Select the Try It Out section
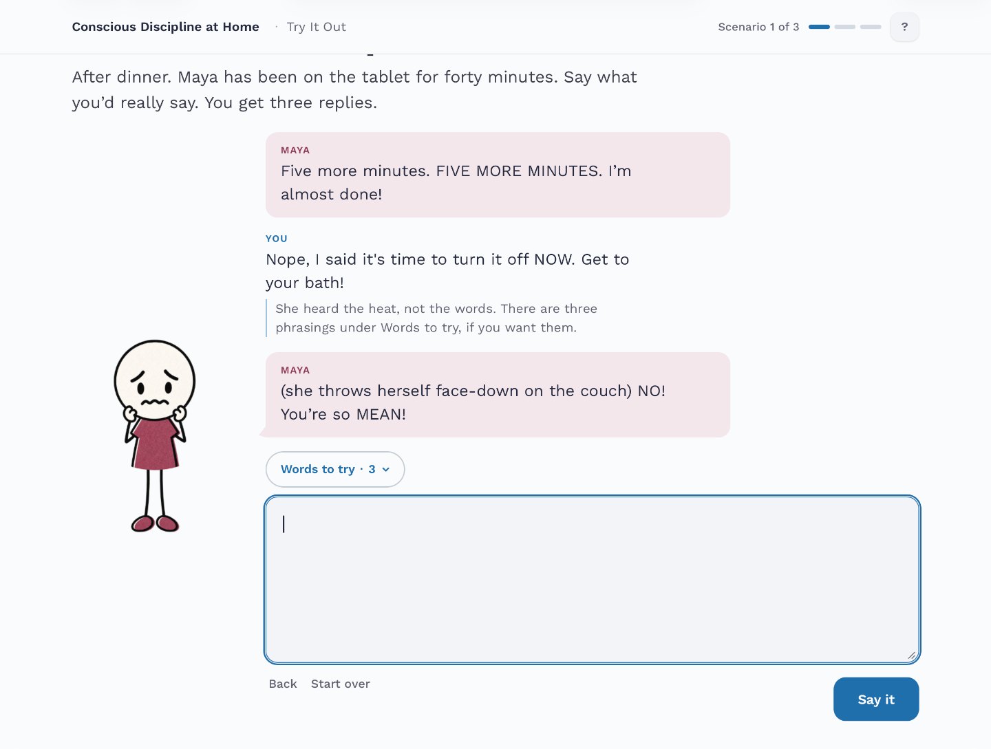Screen dimensions: 991x749 pos(317,27)
